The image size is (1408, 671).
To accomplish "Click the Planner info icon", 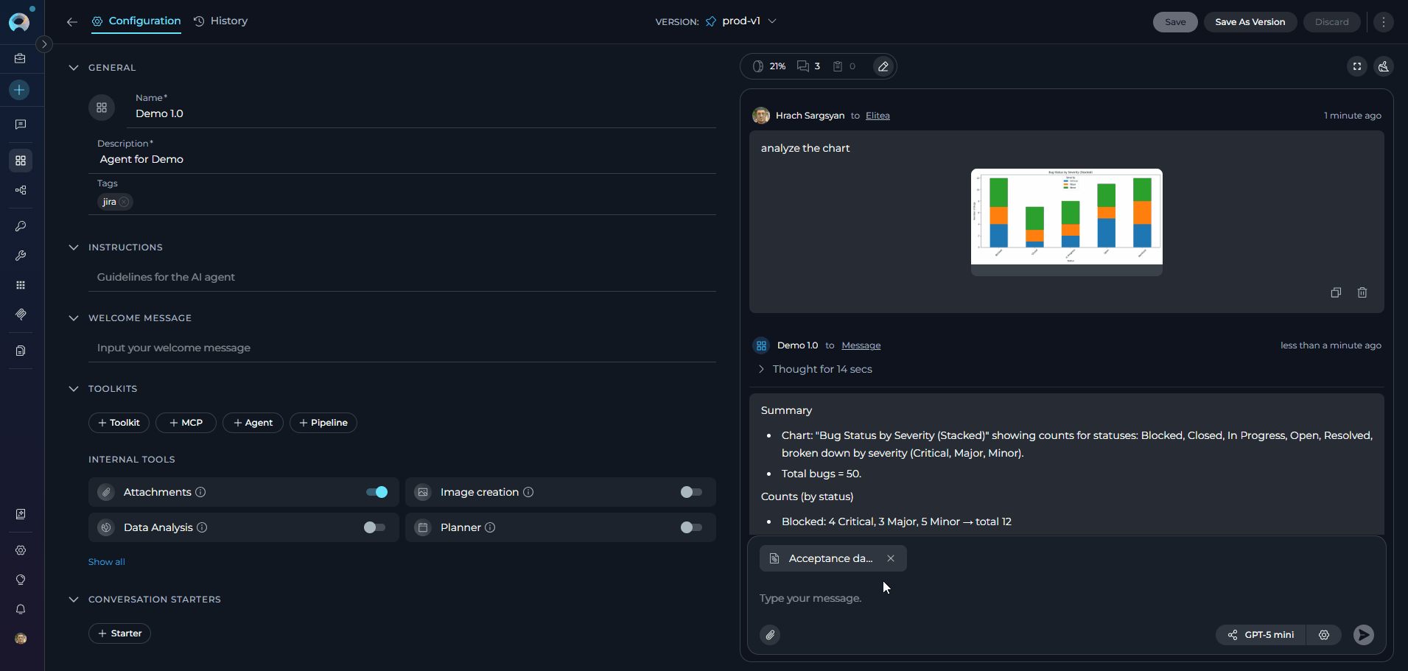I will pyautogui.click(x=490, y=527).
